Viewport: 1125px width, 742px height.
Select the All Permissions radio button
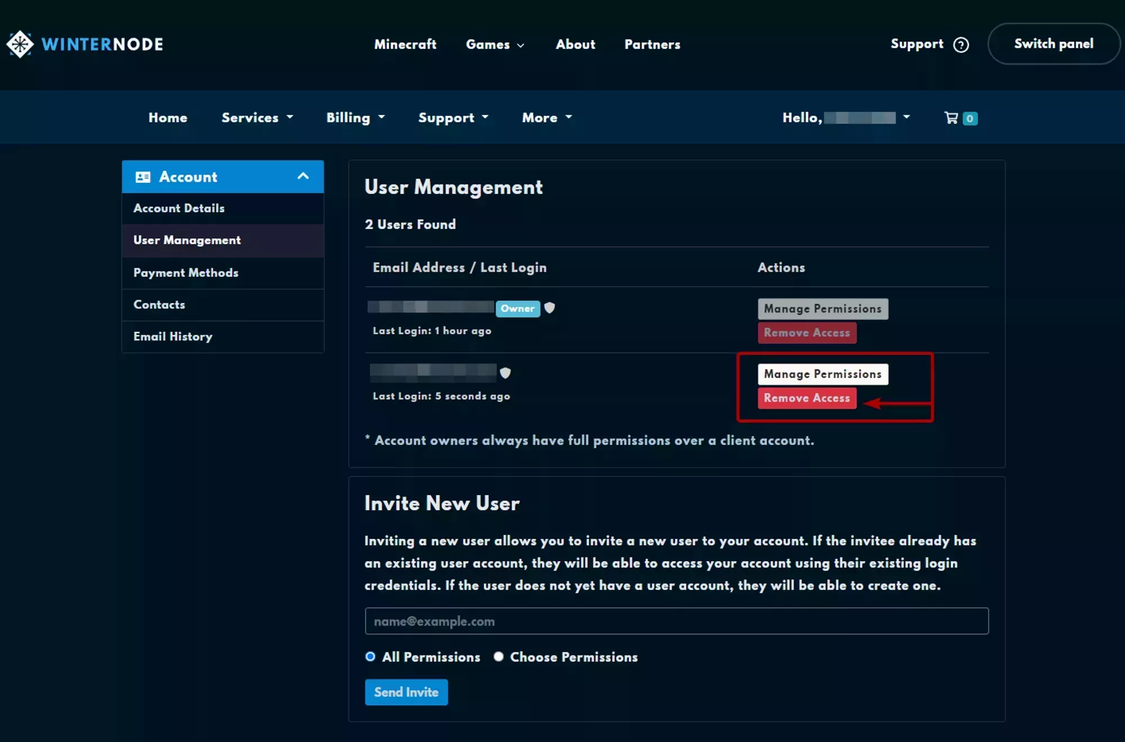click(x=370, y=656)
